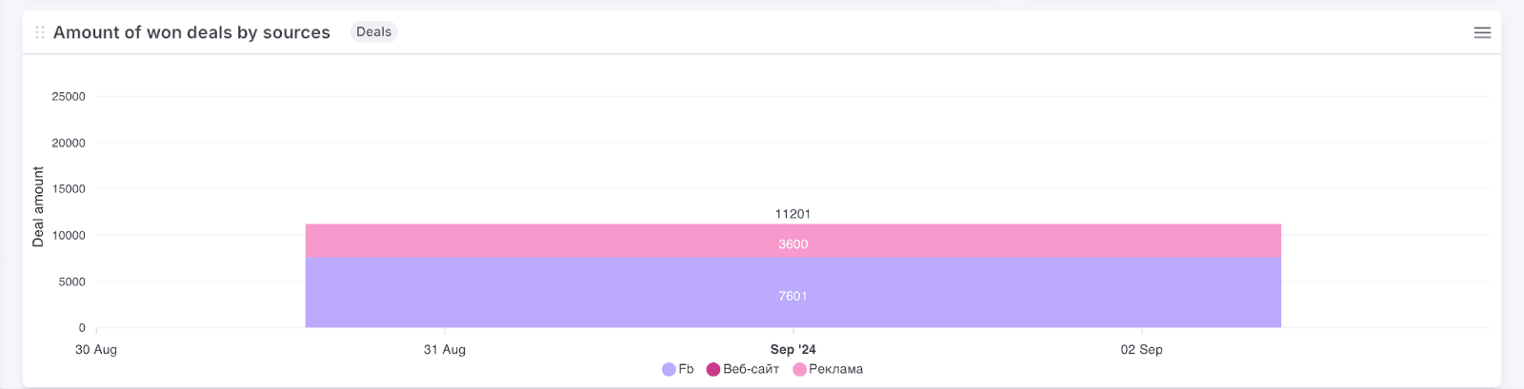Click the purple Fb legend marker
The height and width of the screenshot is (389, 1524).
(x=669, y=369)
